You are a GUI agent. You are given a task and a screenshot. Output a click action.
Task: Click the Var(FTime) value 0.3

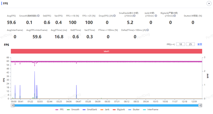coord(90,37)
